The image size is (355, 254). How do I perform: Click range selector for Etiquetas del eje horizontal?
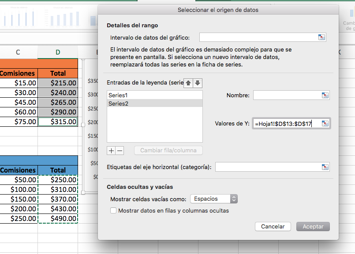pos(325,167)
